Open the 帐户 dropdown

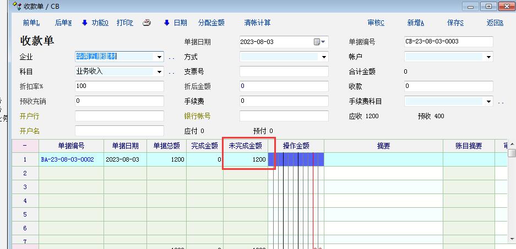coord(488,57)
